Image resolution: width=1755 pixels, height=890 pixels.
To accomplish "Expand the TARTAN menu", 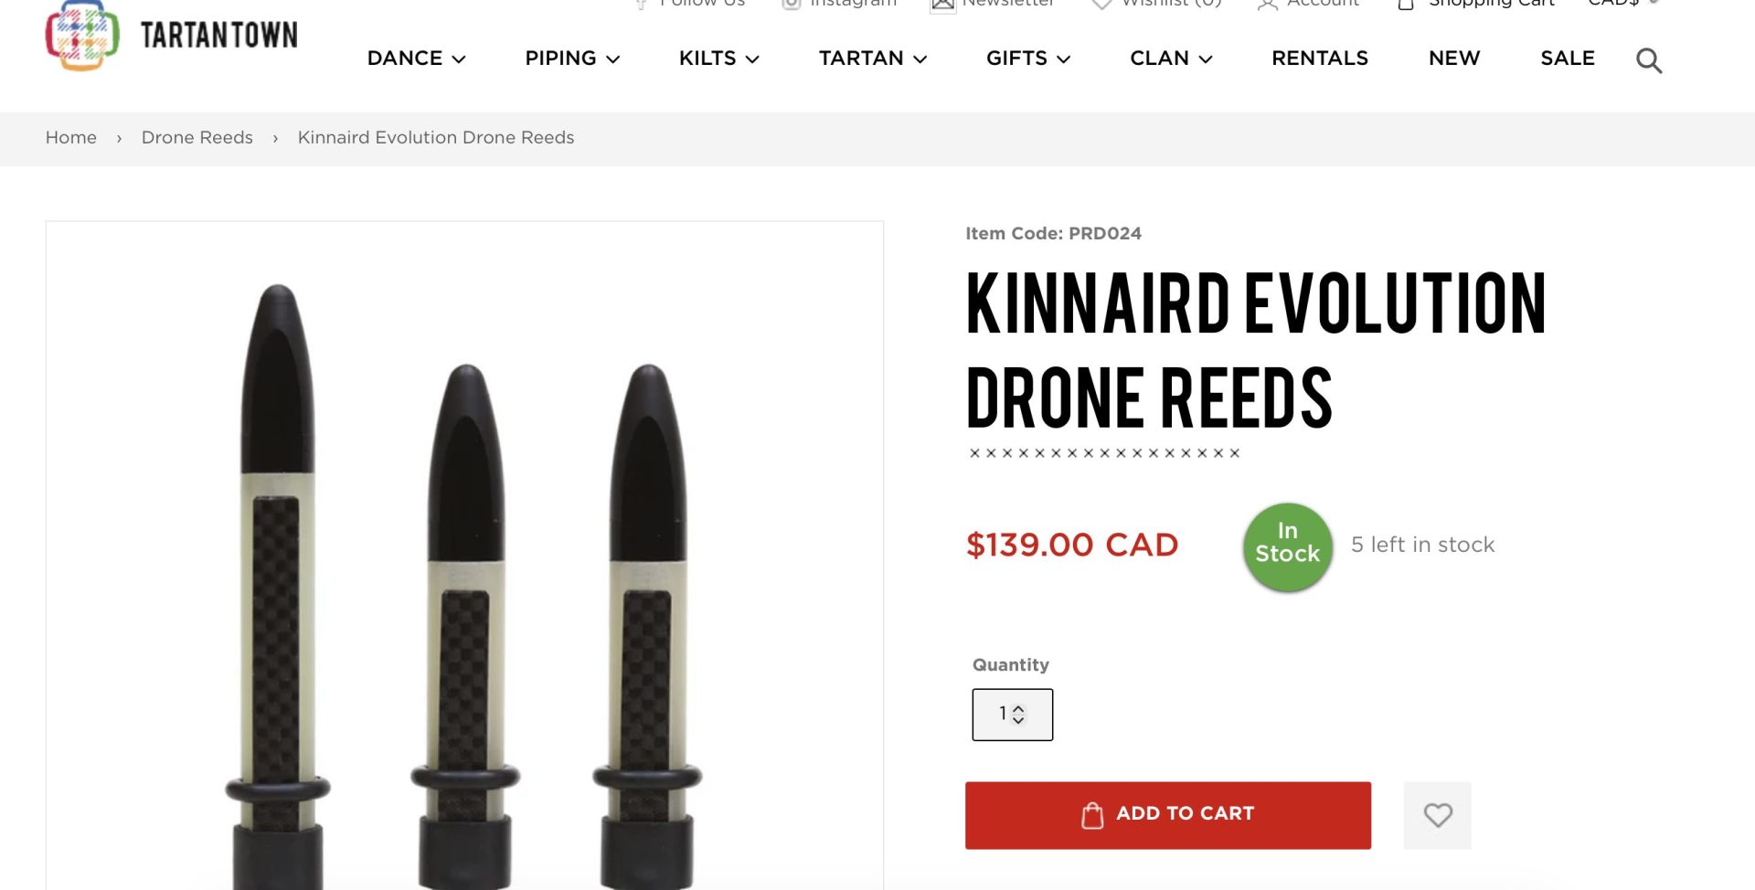I will pyautogui.click(x=872, y=58).
